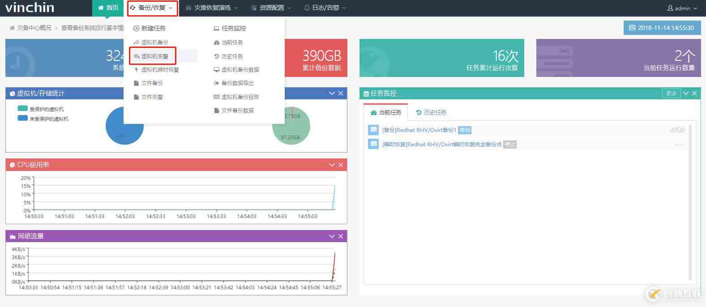Click the 新建任务 plus icon
The image size is (706, 307).
tap(136, 28)
